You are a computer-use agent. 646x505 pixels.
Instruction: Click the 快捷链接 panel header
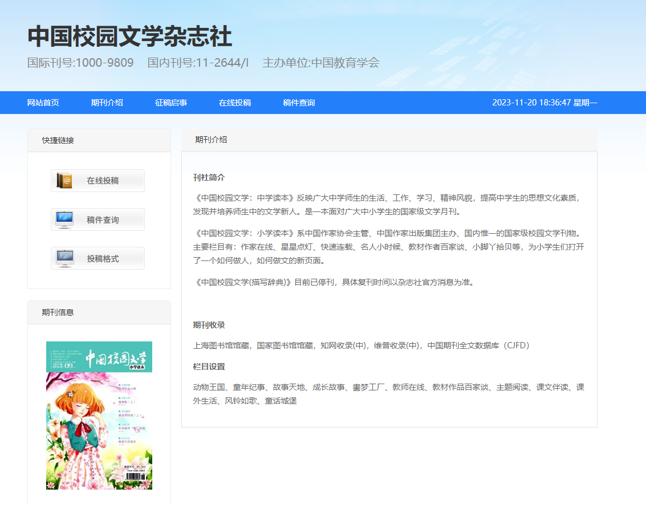point(58,140)
